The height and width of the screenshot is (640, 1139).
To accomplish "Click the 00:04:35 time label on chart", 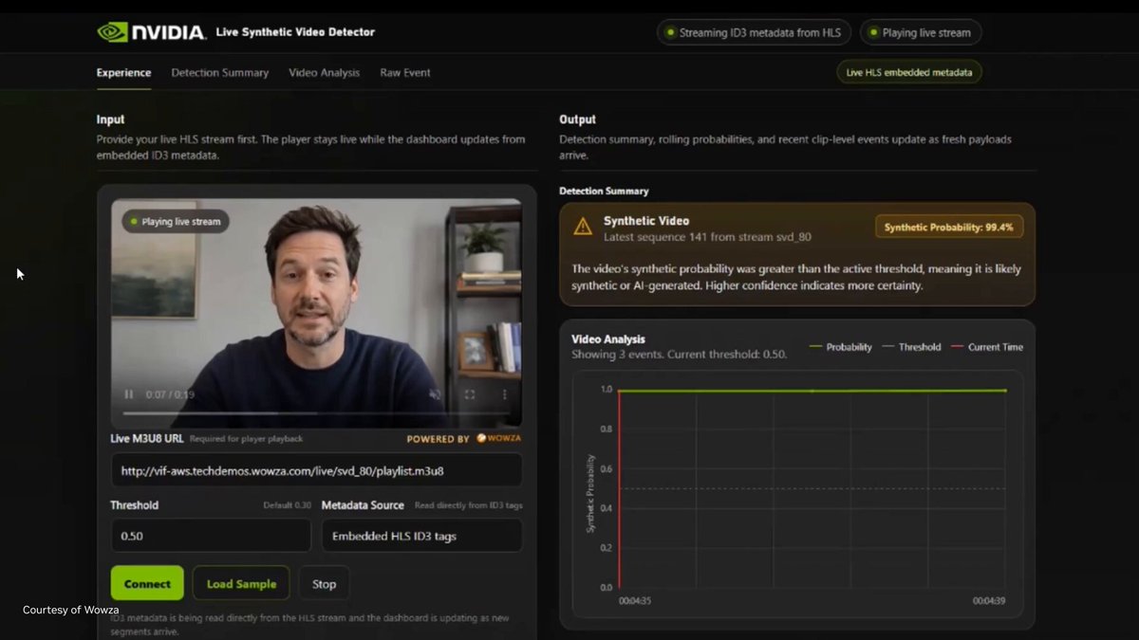I will 635,601.
